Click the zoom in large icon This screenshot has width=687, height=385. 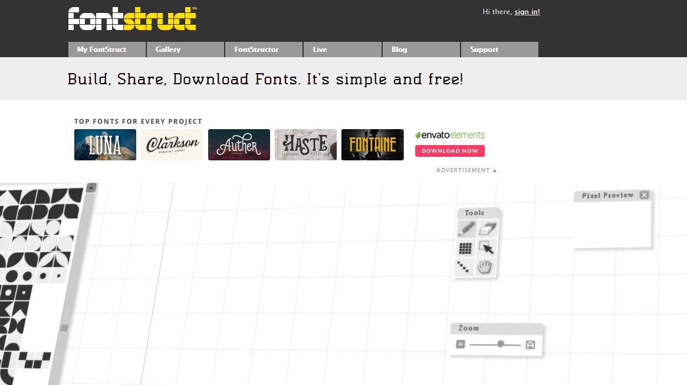pos(530,345)
